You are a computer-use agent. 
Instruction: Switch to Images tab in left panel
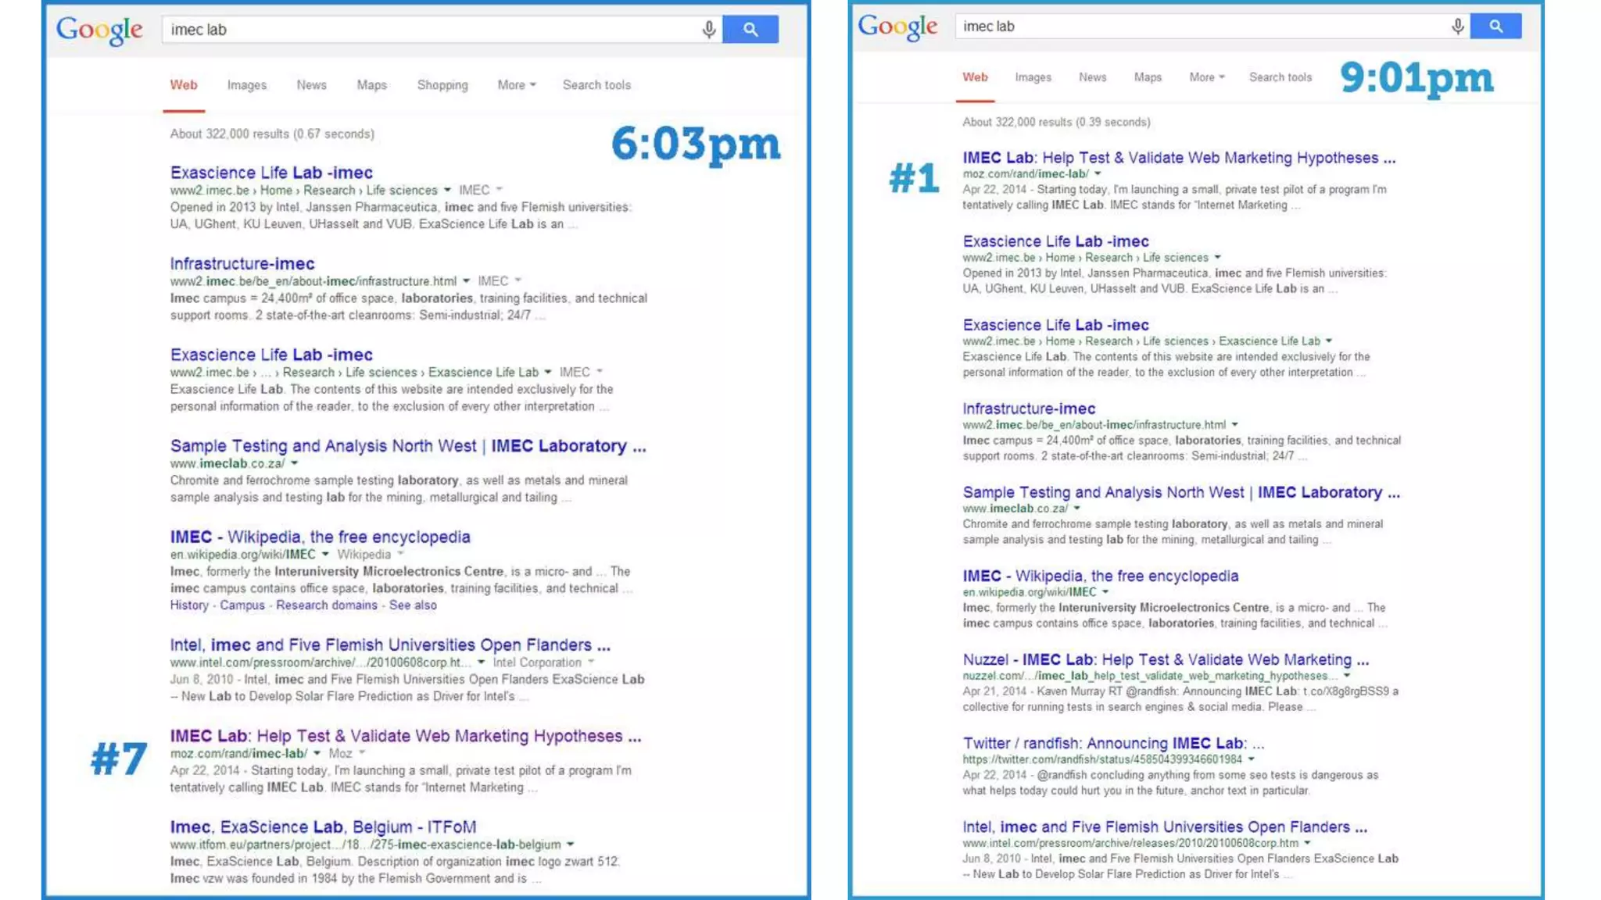coord(246,85)
